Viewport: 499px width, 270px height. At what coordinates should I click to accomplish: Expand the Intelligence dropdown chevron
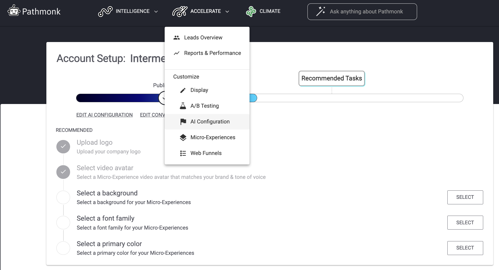tap(156, 12)
